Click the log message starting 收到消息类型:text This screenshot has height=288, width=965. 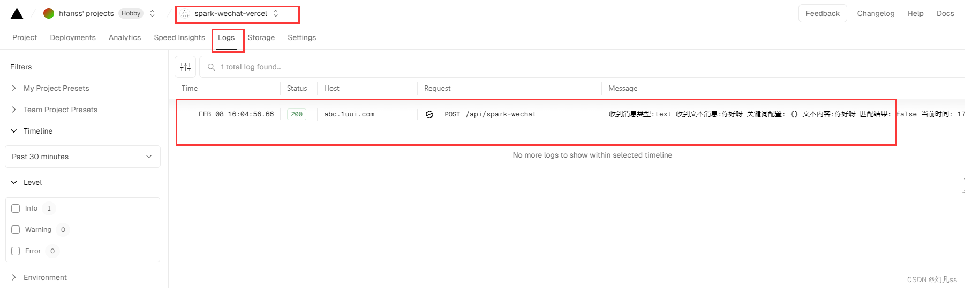(787, 114)
